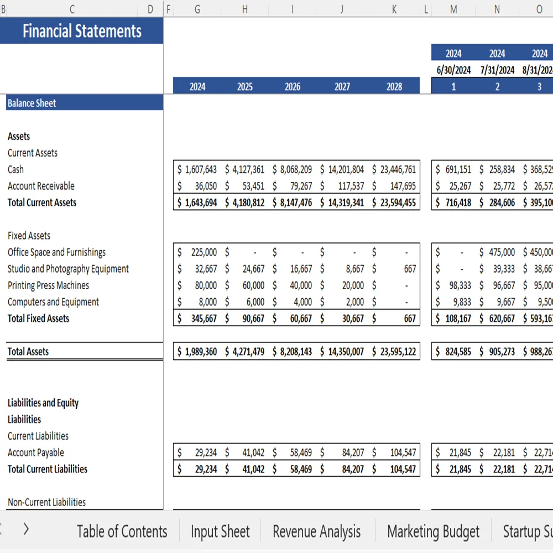Open the Input Sheet tab
Image resolution: width=553 pixels, height=553 pixels.
(x=220, y=531)
